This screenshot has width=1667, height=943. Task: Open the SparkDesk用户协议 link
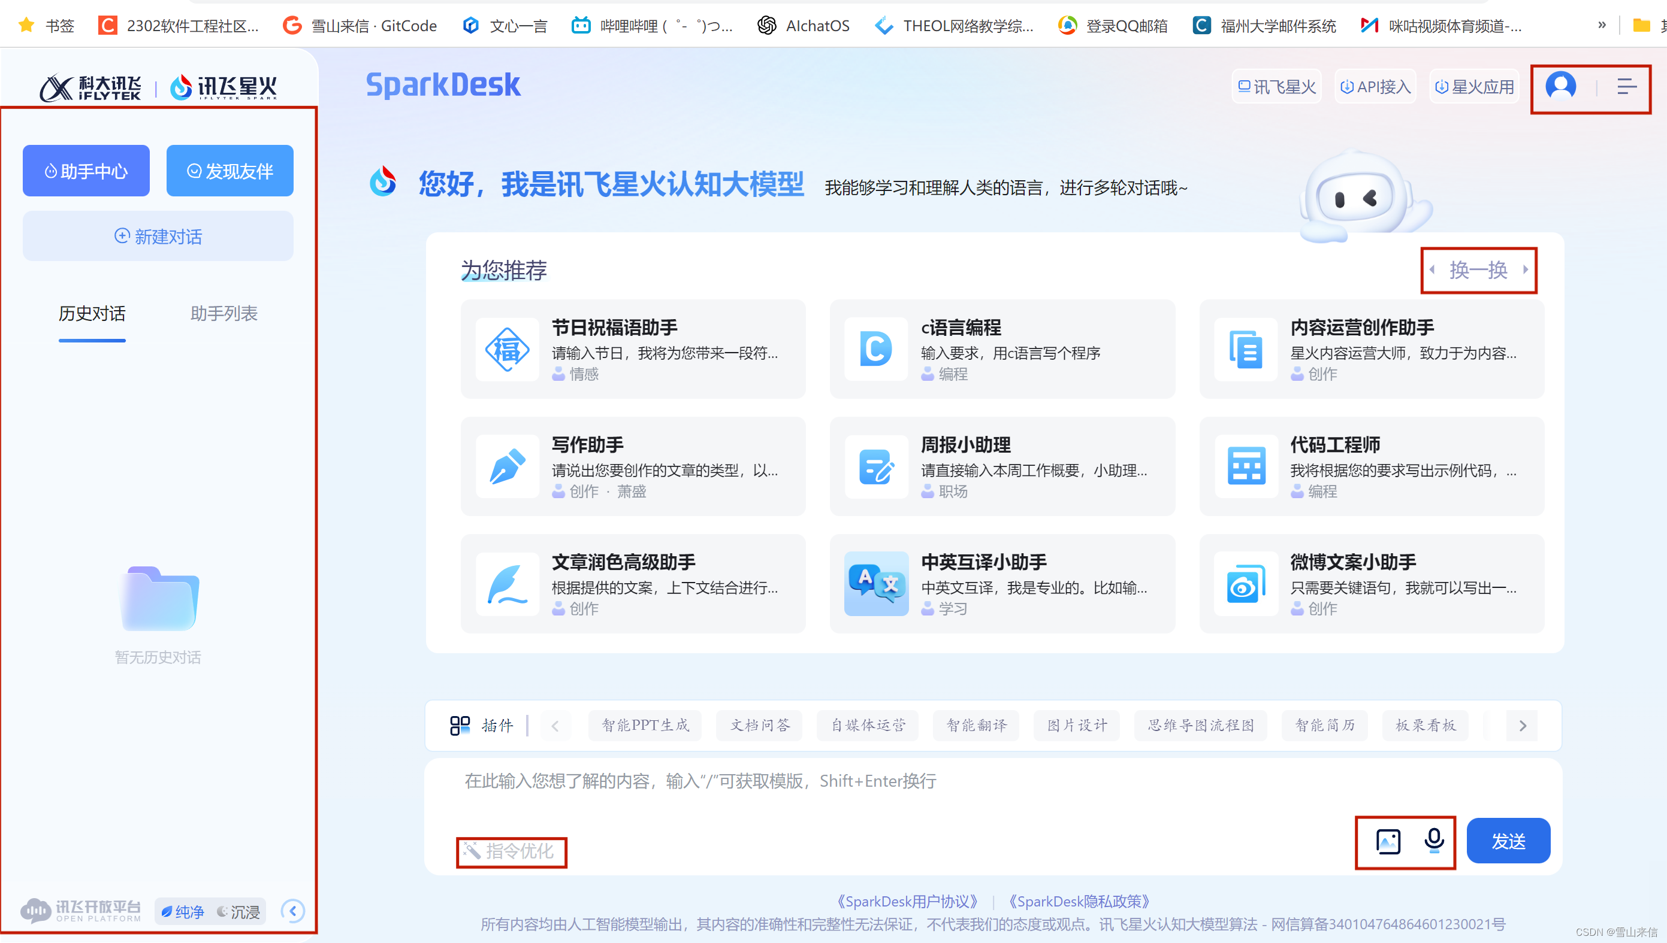(907, 902)
